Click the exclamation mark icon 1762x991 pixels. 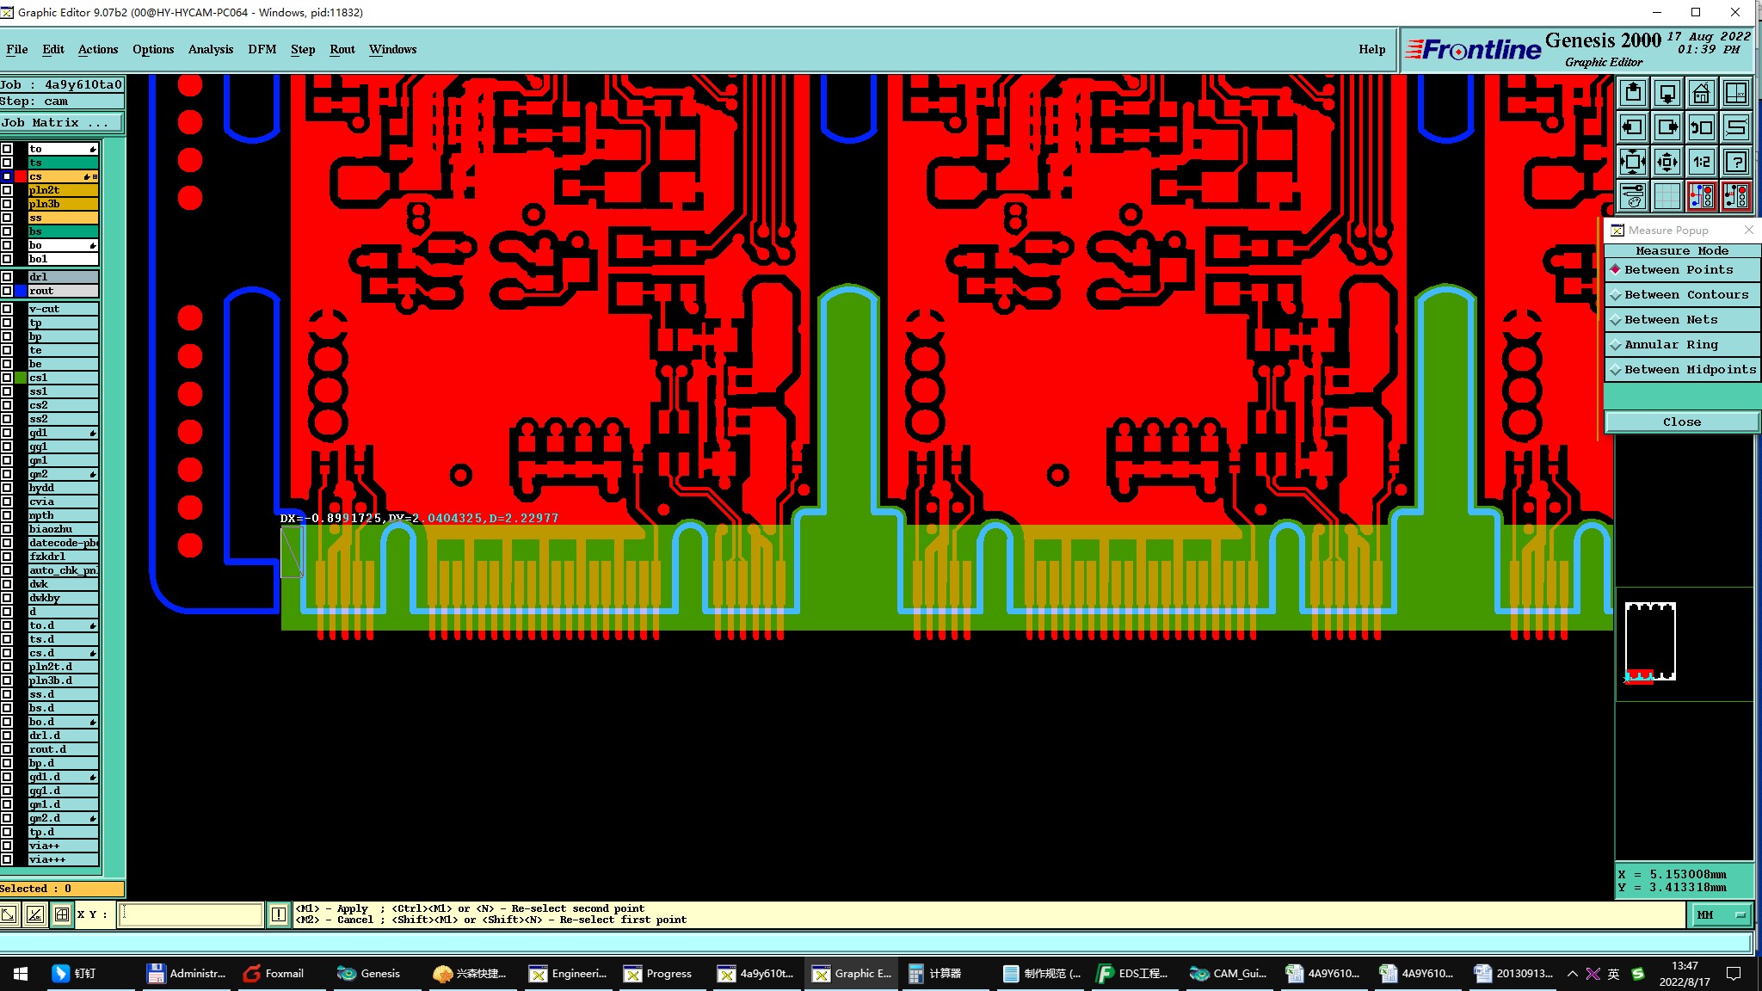[x=279, y=914]
